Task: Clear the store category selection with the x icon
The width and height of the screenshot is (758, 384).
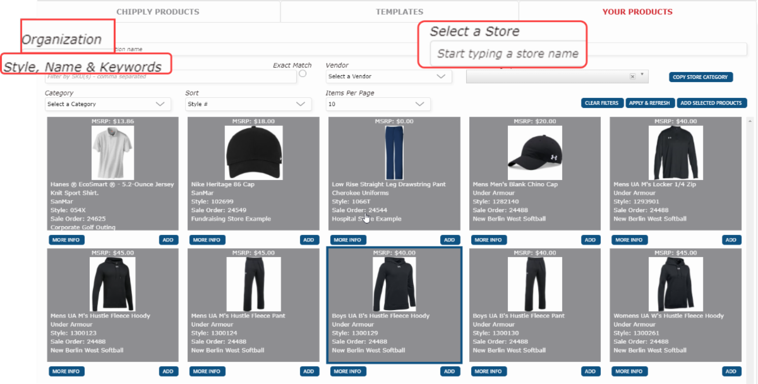Action: coord(632,76)
